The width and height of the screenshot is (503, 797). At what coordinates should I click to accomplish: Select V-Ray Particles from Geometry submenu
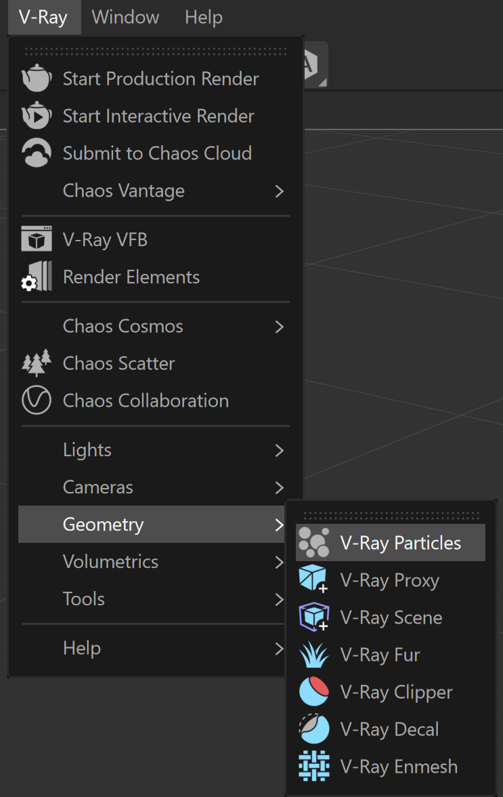tap(391, 542)
